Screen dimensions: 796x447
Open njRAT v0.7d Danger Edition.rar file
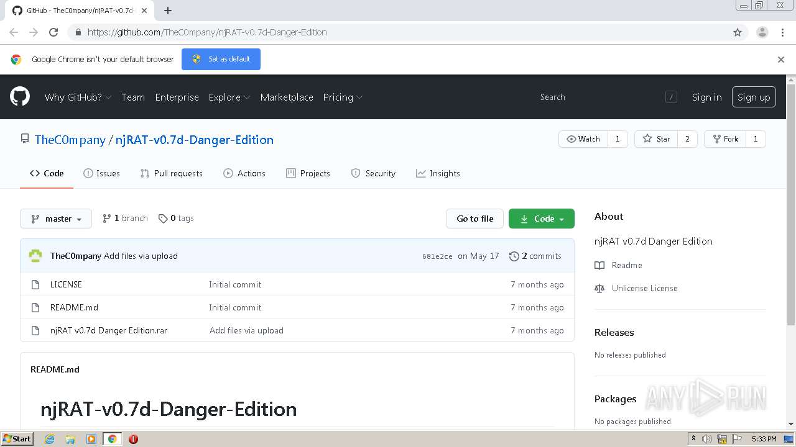coord(109,330)
